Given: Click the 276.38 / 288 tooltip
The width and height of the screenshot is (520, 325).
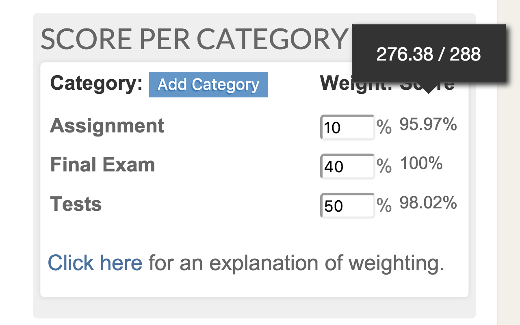Looking at the screenshot, I should 429,54.
